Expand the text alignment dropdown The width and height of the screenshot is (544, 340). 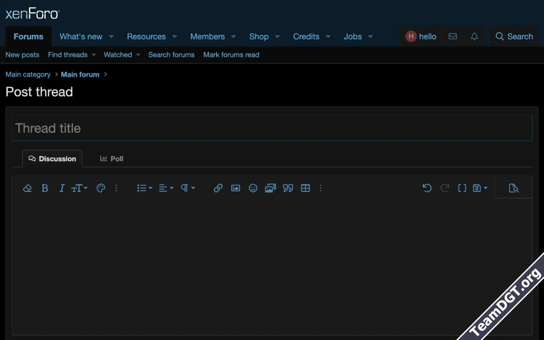[x=166, y=188]
